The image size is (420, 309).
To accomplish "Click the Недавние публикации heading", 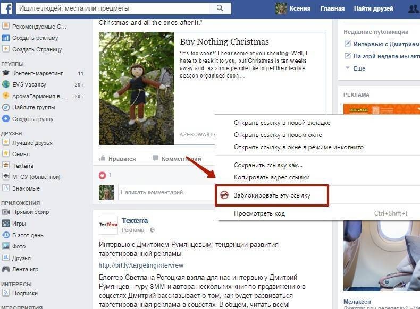I will [x=376, y=32].
